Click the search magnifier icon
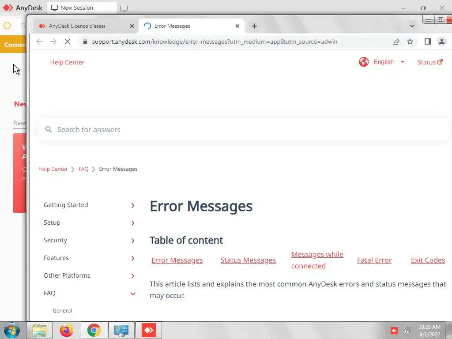Screen dimensions: 452x339 pyautogui.click(x=49, y=129)
